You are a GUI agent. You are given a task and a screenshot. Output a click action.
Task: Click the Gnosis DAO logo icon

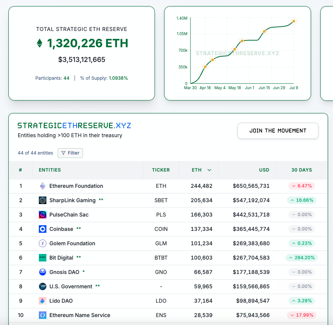(x=43, y=272)
